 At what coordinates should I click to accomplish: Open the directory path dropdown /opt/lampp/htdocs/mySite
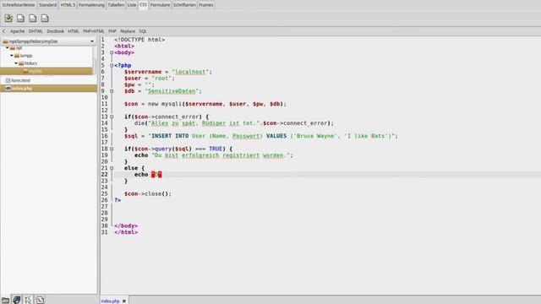click(x=49, y=41)
